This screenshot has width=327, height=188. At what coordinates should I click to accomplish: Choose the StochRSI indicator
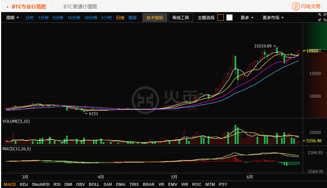click(40, 184)
